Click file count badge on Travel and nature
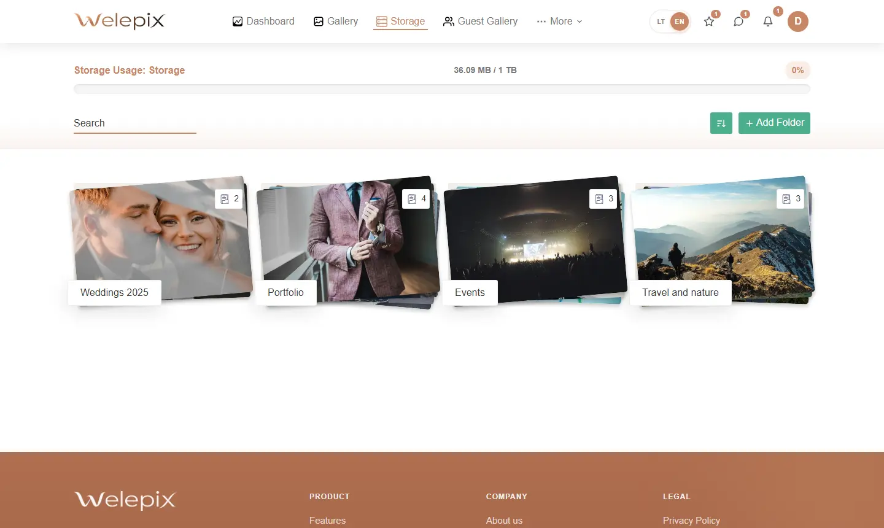Screen dimensions: 884x528 point(791,199)
